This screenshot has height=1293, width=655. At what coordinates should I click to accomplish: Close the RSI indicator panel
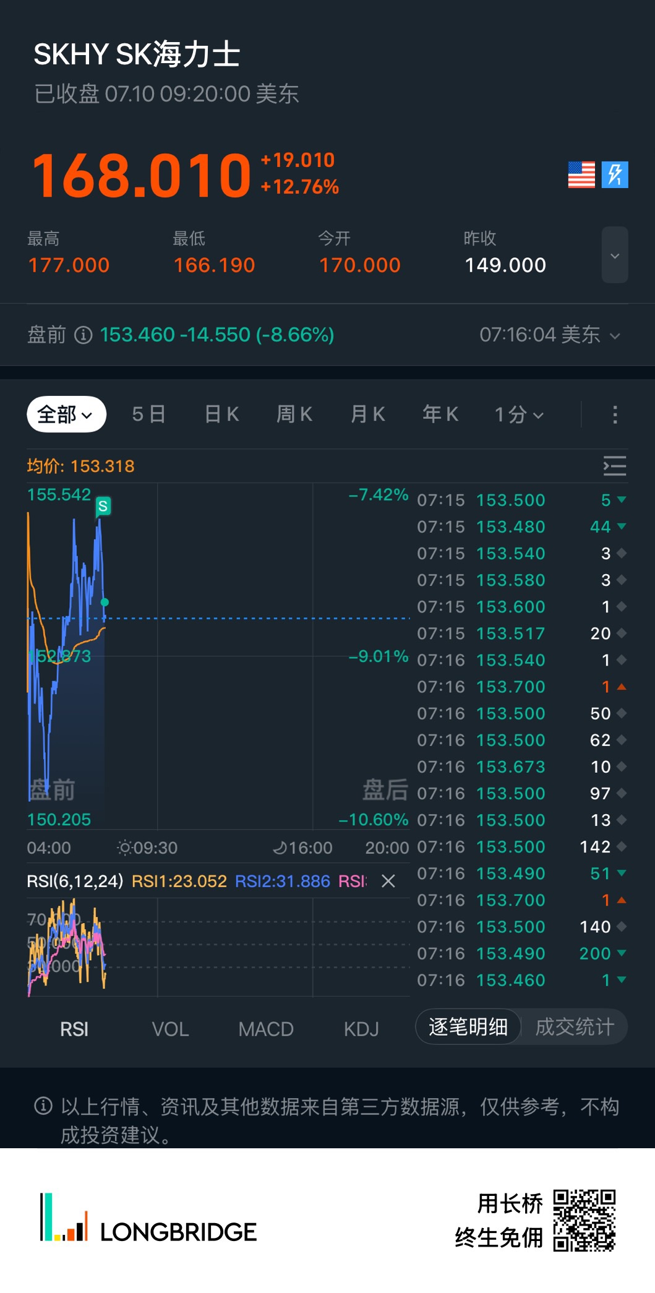pyautogui.click(x=388, y=881)
